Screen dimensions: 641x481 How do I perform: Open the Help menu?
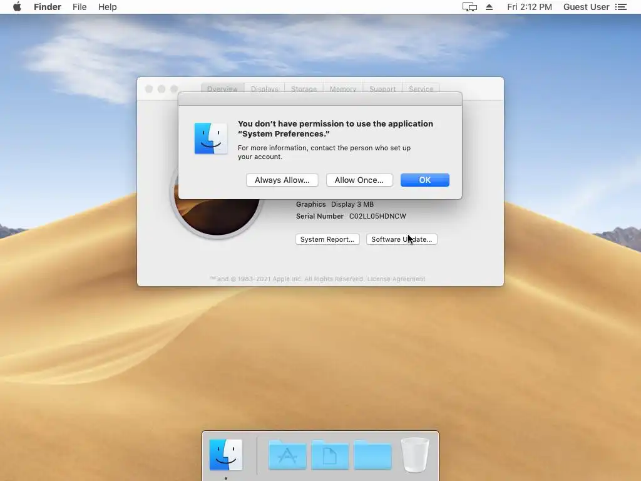[107, 7]
